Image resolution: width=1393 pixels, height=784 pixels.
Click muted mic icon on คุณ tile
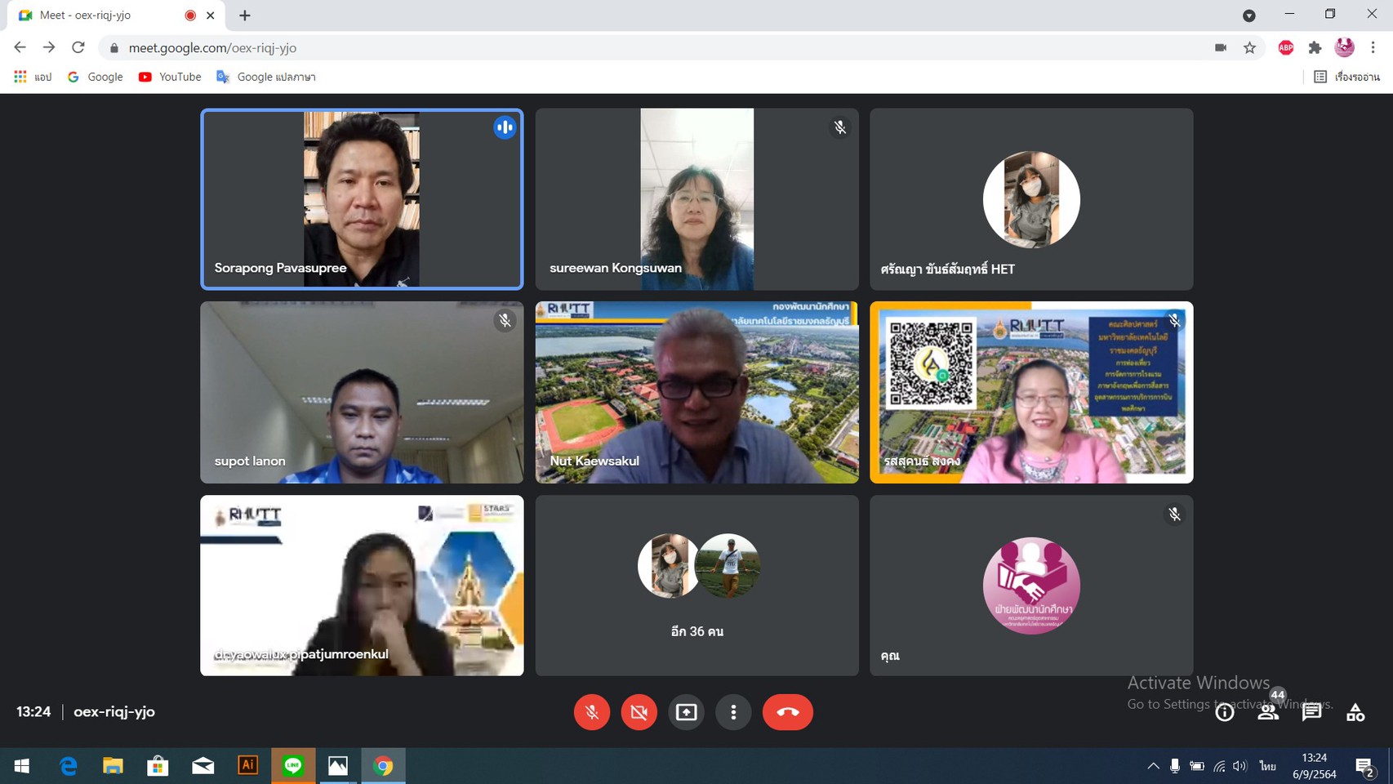click(x=1174, y=514)
